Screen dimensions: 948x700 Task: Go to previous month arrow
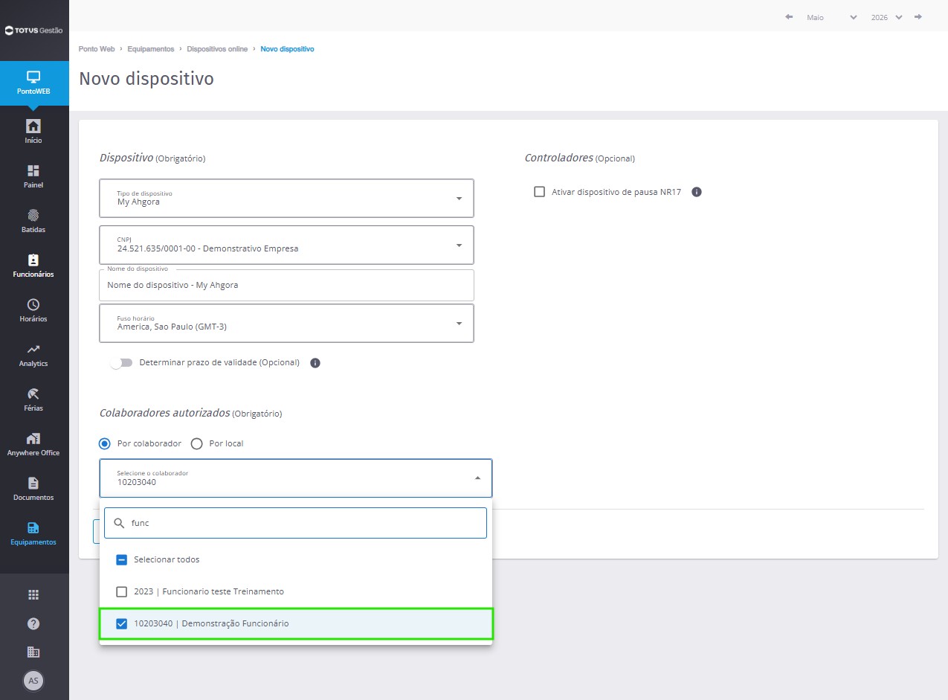(x=789, y=16)
